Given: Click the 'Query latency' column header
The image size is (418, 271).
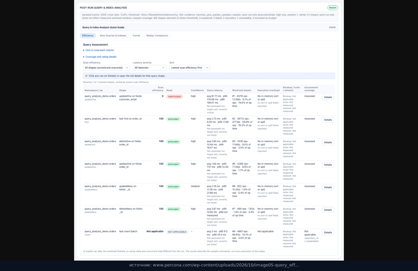Looking at the screenshot, I should click(215, 90).
